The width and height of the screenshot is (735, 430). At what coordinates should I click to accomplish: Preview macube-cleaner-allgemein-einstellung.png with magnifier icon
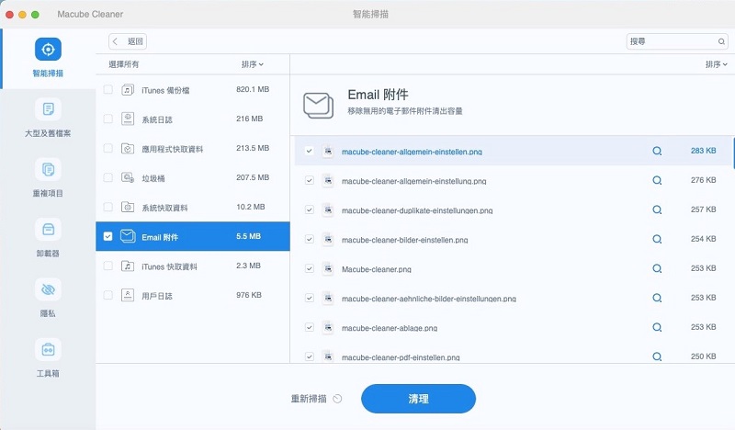(657, 180)
